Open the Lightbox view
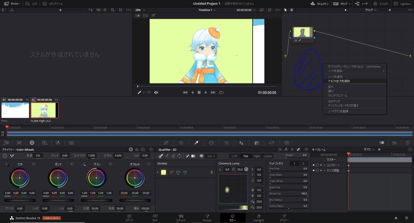 (402, 3)
